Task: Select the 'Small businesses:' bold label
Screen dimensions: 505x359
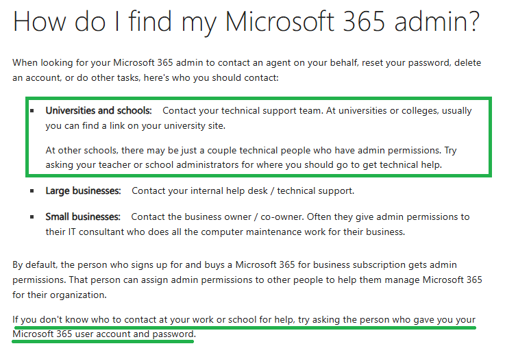Action: coord(83,217)
